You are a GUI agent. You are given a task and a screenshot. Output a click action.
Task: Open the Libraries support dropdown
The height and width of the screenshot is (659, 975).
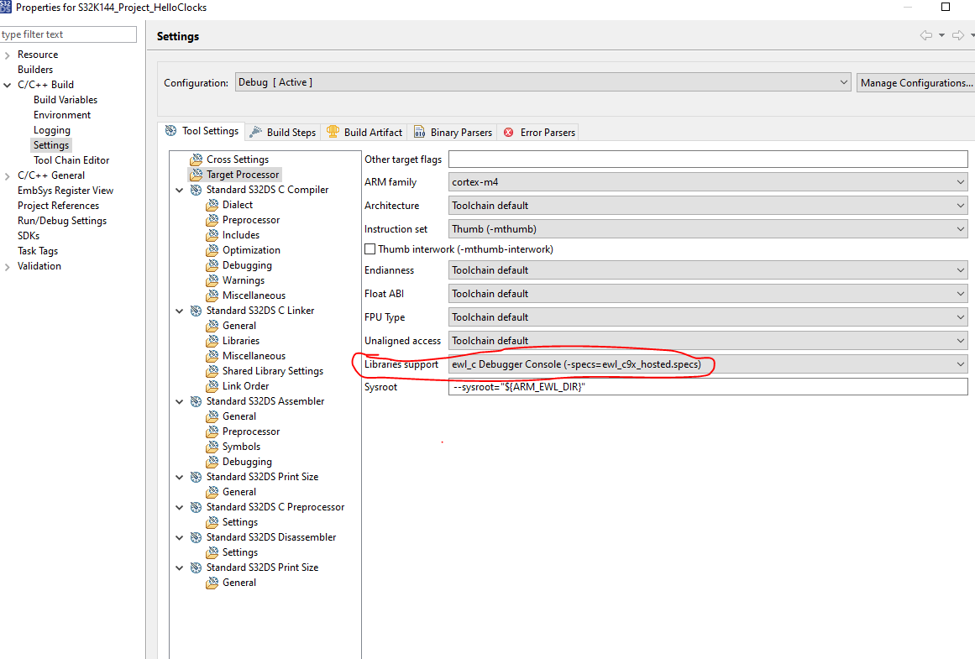pyautogui.click(x=960, y=363)
